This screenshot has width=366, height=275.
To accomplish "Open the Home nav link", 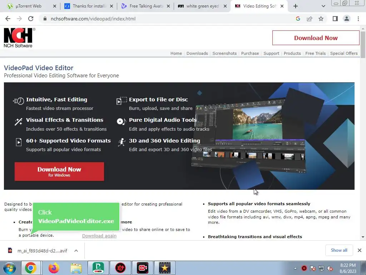I will pos(176,53).
